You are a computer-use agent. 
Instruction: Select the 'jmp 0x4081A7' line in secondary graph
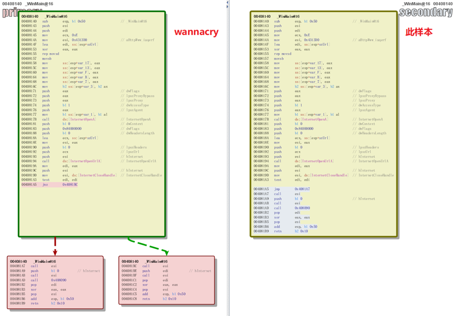click(282, 189)
